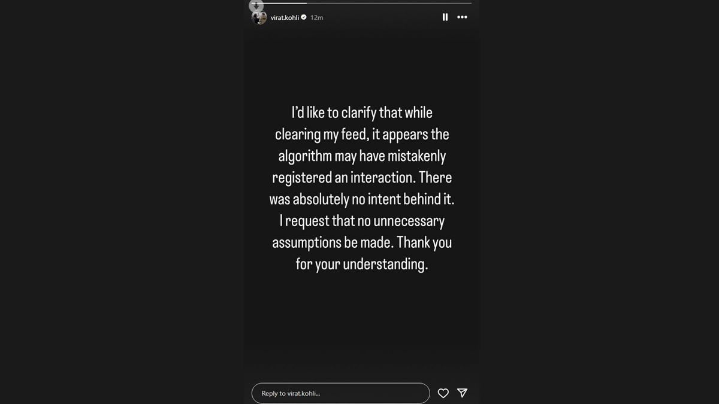Pause the story playback
This screenshot has height=404, width=719.
coord(445,17)
